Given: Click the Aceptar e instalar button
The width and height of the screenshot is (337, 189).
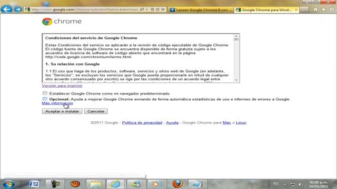Looking at the screenshot, I should click(62, 111).
